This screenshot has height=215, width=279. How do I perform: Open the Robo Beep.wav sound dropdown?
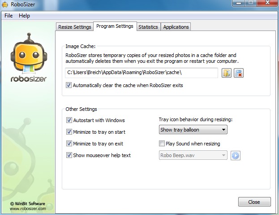[x=193, y=155]
